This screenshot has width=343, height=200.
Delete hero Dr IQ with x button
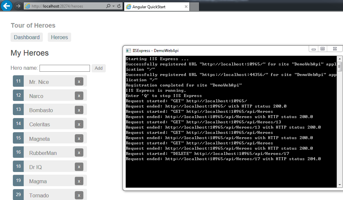tap(79, 167)
